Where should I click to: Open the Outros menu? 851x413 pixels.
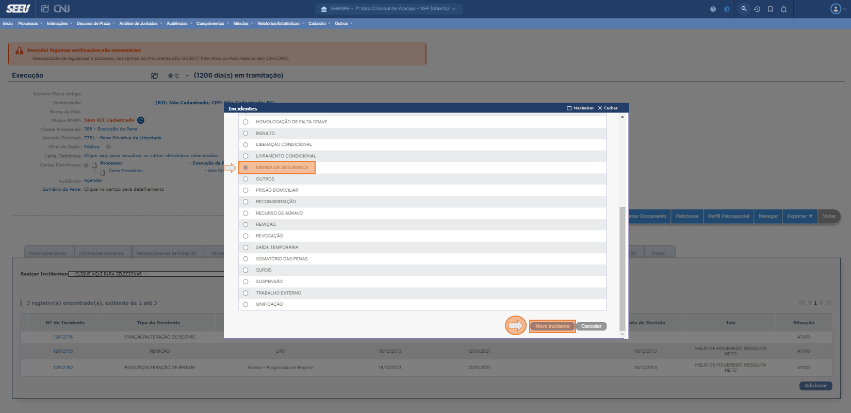[x=343, y=24]
